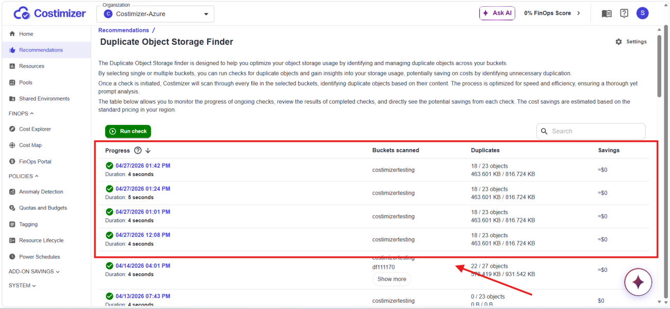
Task: Click the Home sidebar icon
Action: tap(12, 34)
